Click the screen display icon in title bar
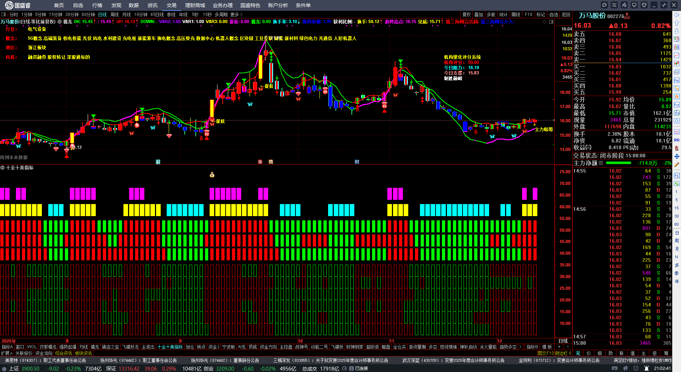The image size is (681, 372). point(634,5)
